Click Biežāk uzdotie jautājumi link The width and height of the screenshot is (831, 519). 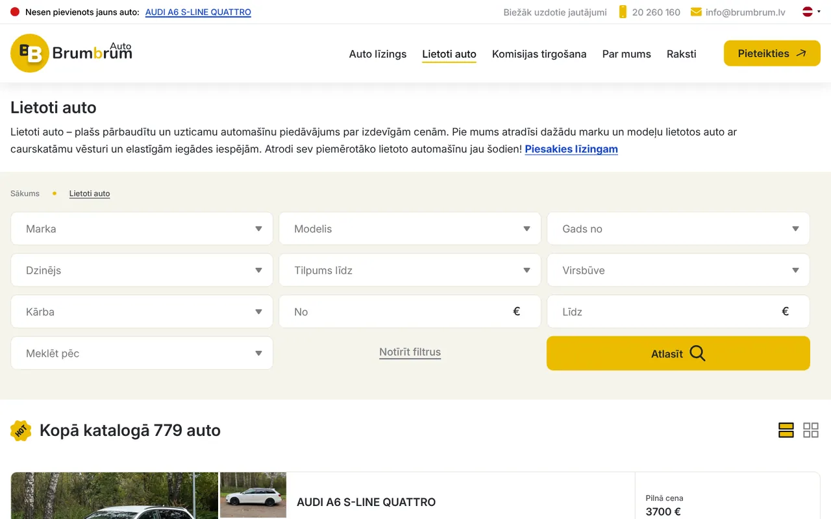(x=555, y=12)
